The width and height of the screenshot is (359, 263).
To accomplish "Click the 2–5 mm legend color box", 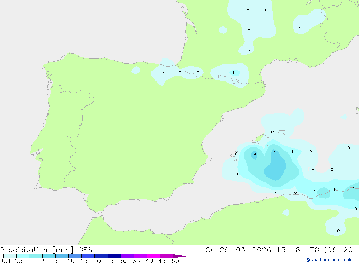I will pyautogui.click(x=49, y=256).
